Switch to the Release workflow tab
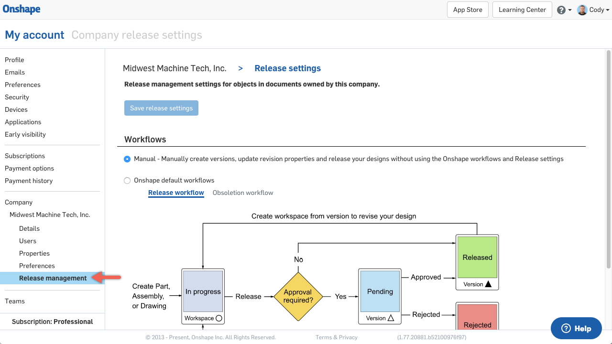 pyautogui.click(x=176, y=193)
